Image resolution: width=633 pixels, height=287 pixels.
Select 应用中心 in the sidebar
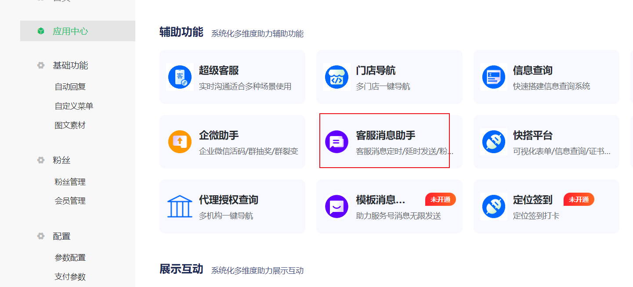coord(78,31)
